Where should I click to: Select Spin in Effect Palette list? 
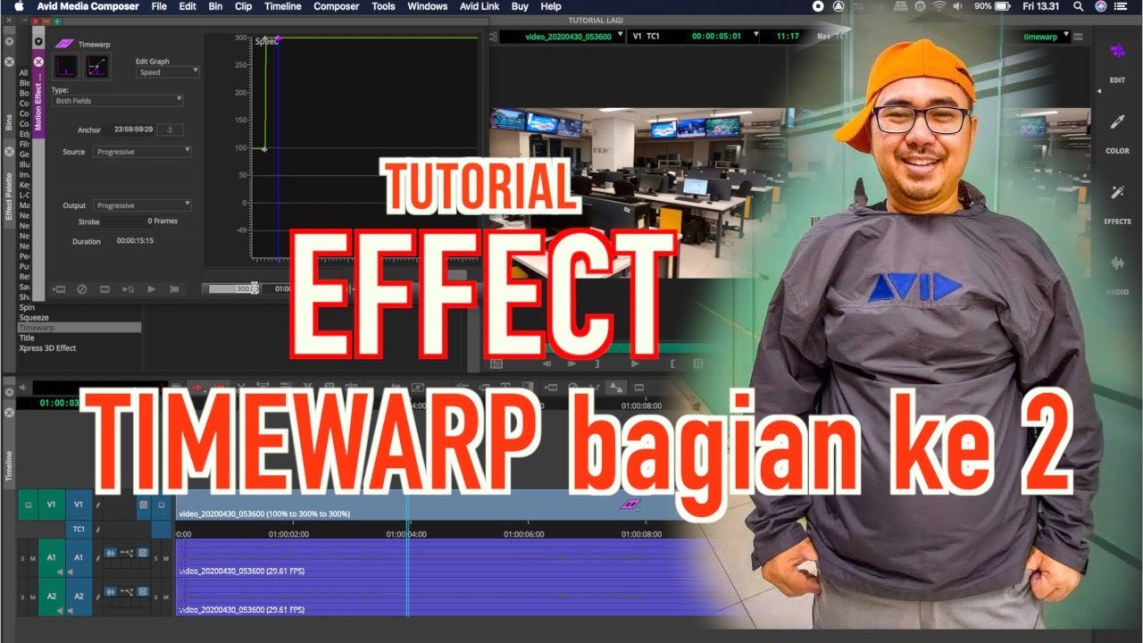click(x=27, y=307)
